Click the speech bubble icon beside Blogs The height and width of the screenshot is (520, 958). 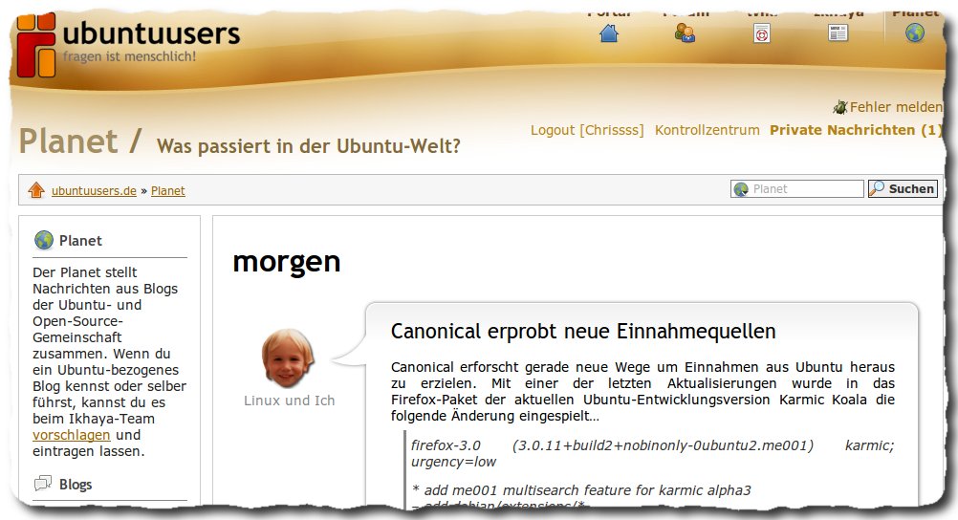click(43, 484)
